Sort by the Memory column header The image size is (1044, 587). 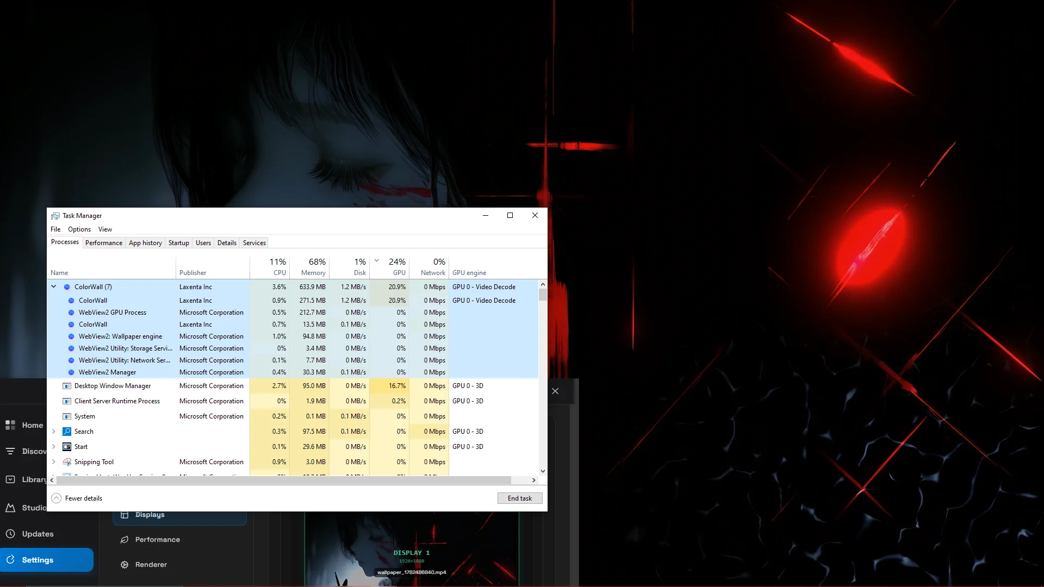click(x=309, y=267)
